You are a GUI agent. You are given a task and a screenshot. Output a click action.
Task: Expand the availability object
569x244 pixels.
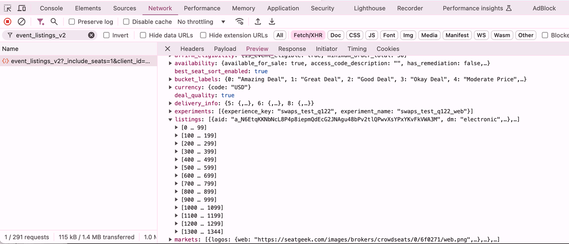170,63
